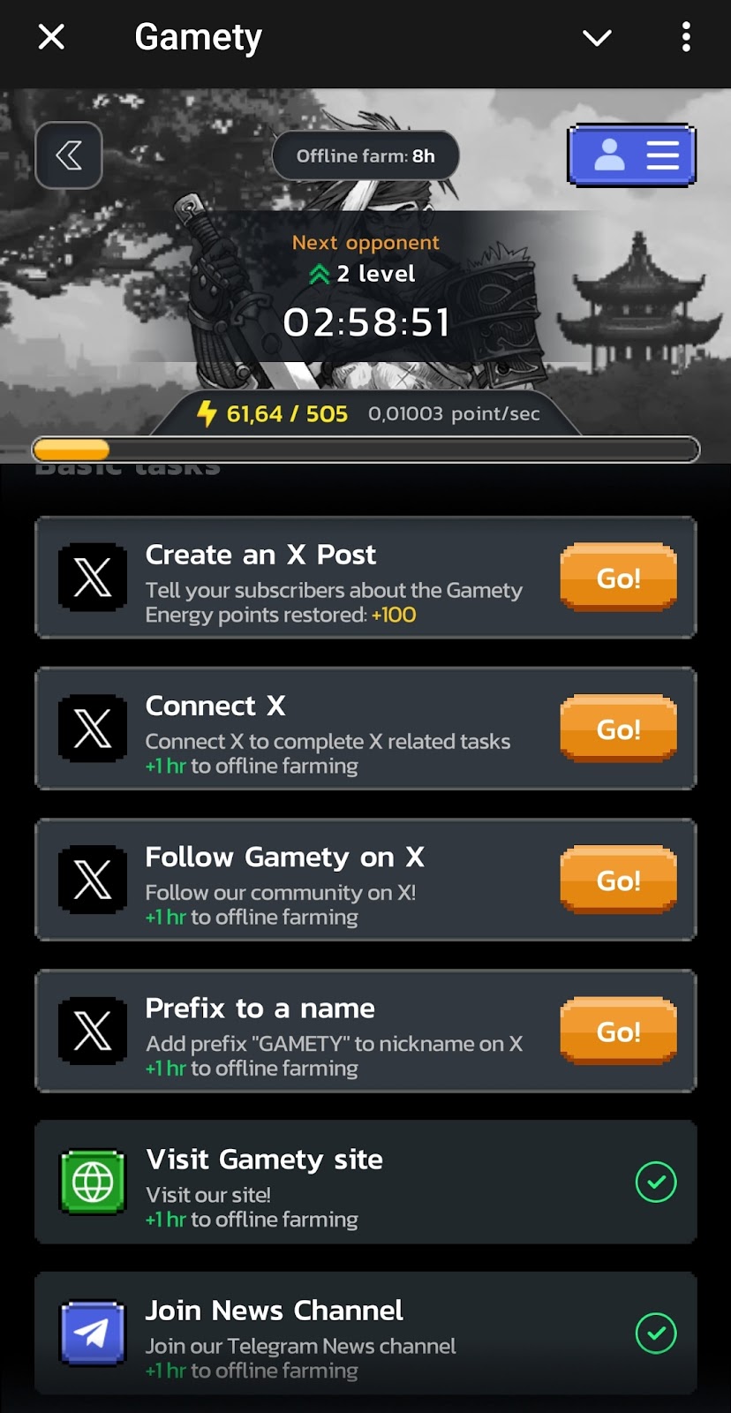This screenshot has height=1413, width=731.
Task: Tap Go! for Follow Gamety on X
Action: [618, 880]
